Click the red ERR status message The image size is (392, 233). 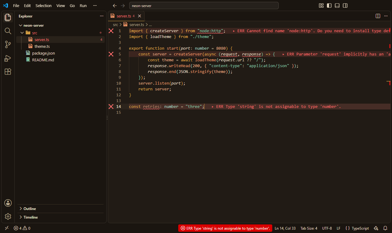(x=225, y=228)
